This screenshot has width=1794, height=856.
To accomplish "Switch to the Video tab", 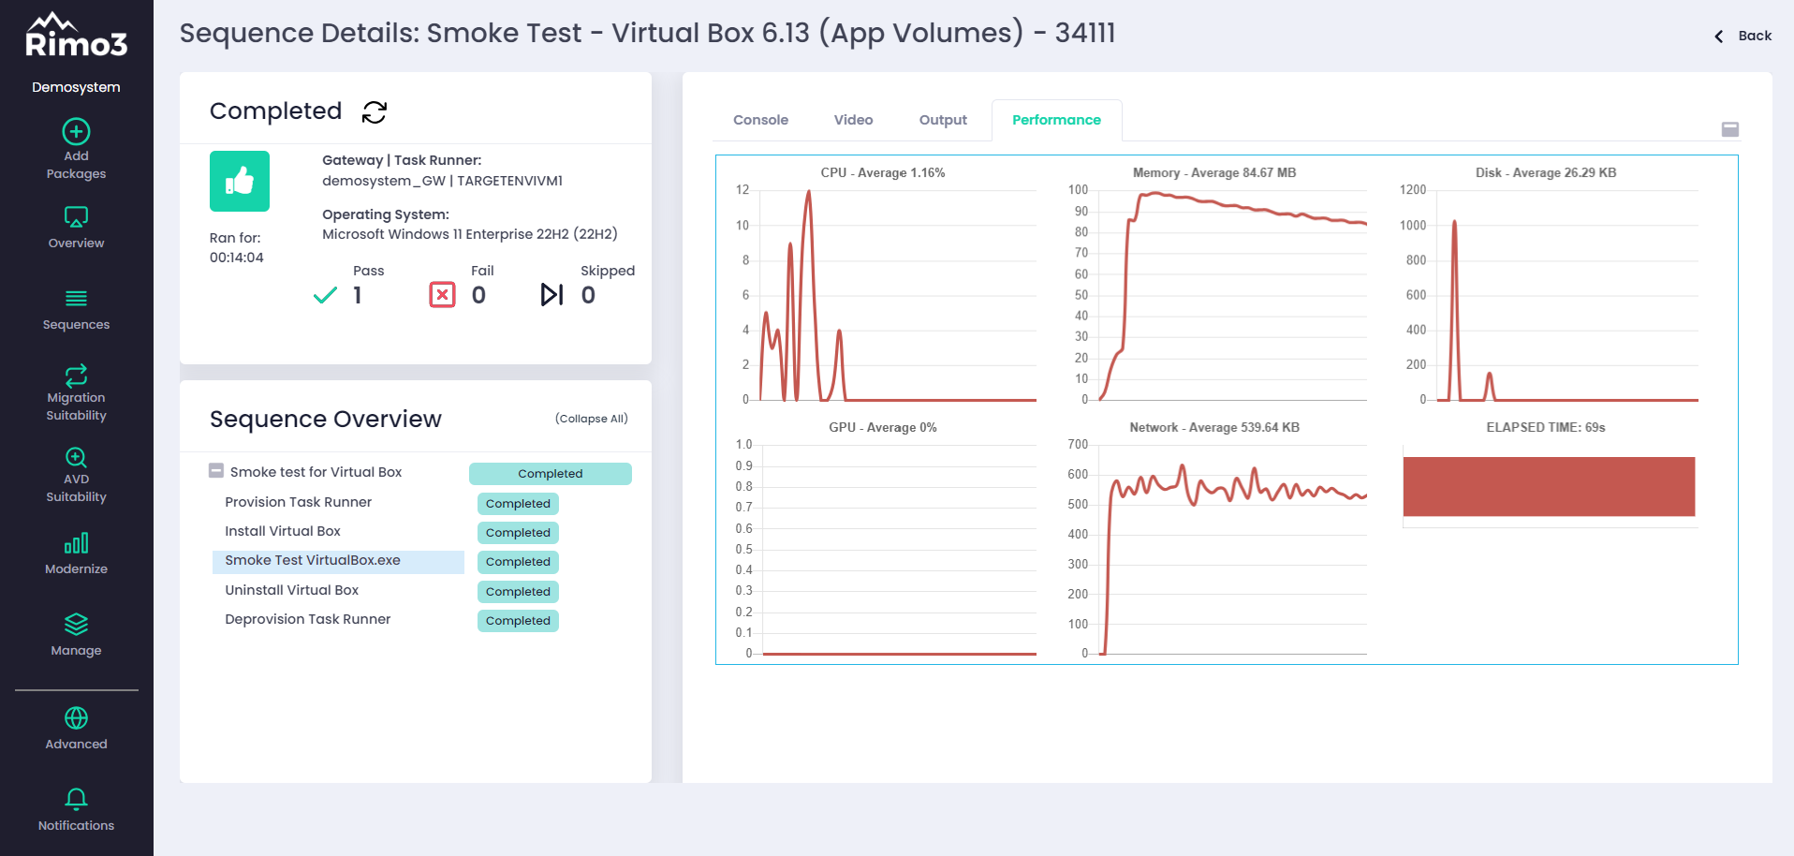I will [853, 120].
